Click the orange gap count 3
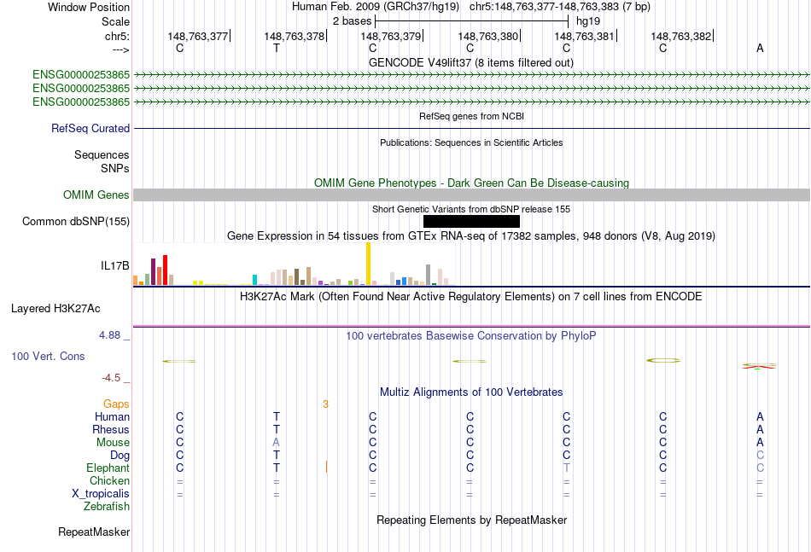This screenshot has width=811, height=552. click(x=325, y=404)
